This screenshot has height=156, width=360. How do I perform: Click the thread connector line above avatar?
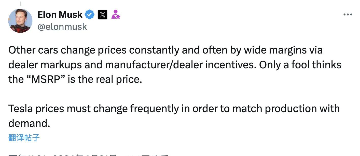pyautogui.click(x=20, y=4)
